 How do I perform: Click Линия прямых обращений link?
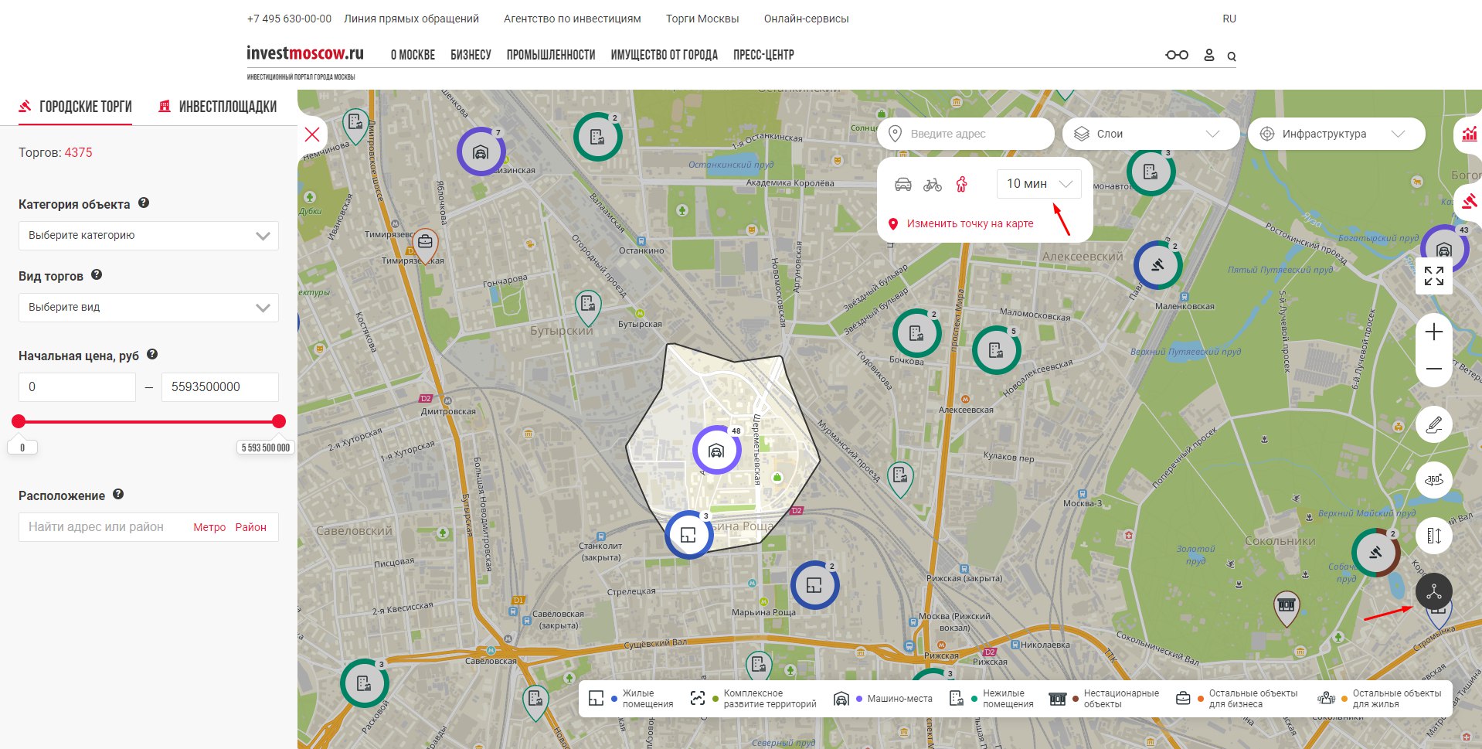click(x=411, y=19)
